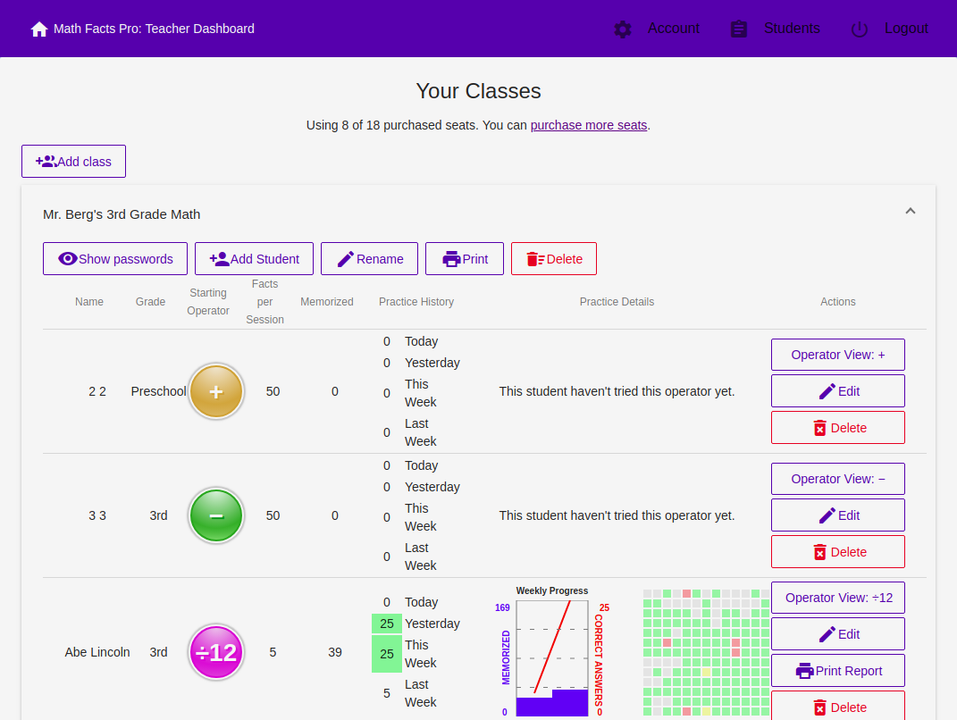This screenshot has height=720, width=957.
Task: Click the student name 3 3
Action: point(97,515)
